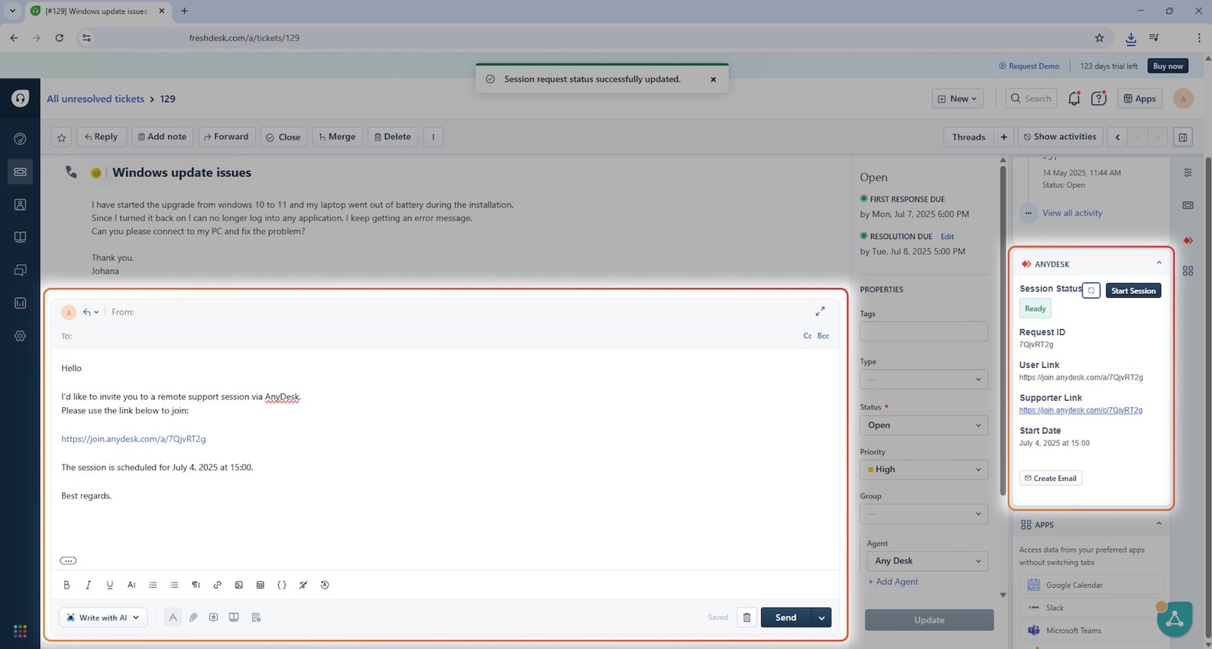Open the Type dropdown

coord(923,379)
